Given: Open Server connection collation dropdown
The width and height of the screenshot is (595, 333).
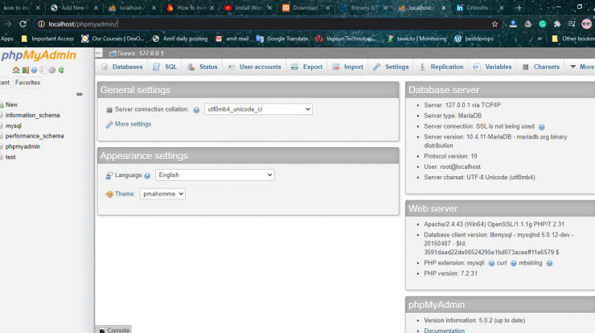Looking at the screenshot, I should (258, 109).
